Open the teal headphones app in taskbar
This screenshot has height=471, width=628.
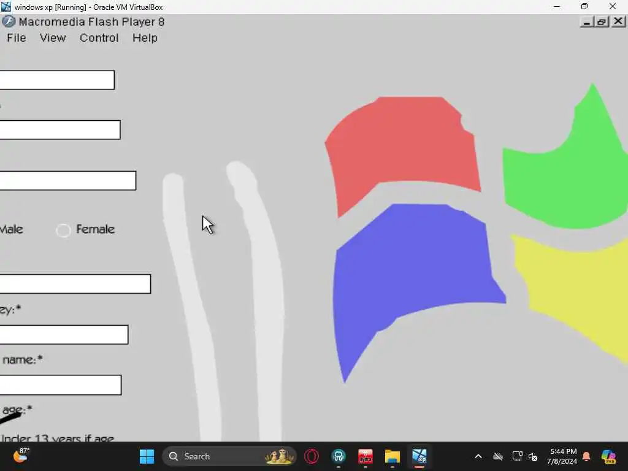click(x=339, y=456)
